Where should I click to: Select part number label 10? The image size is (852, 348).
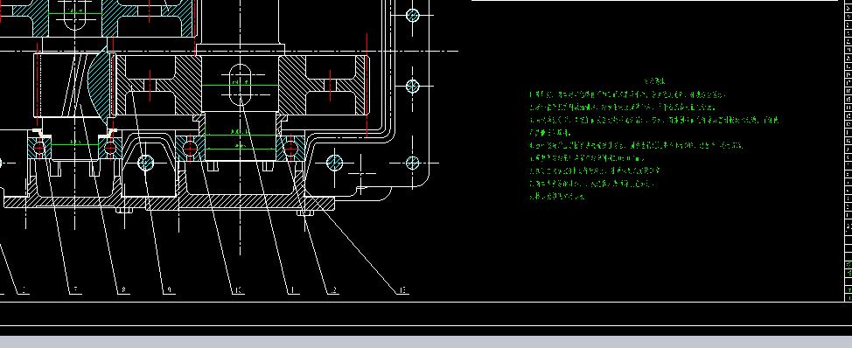237,290
